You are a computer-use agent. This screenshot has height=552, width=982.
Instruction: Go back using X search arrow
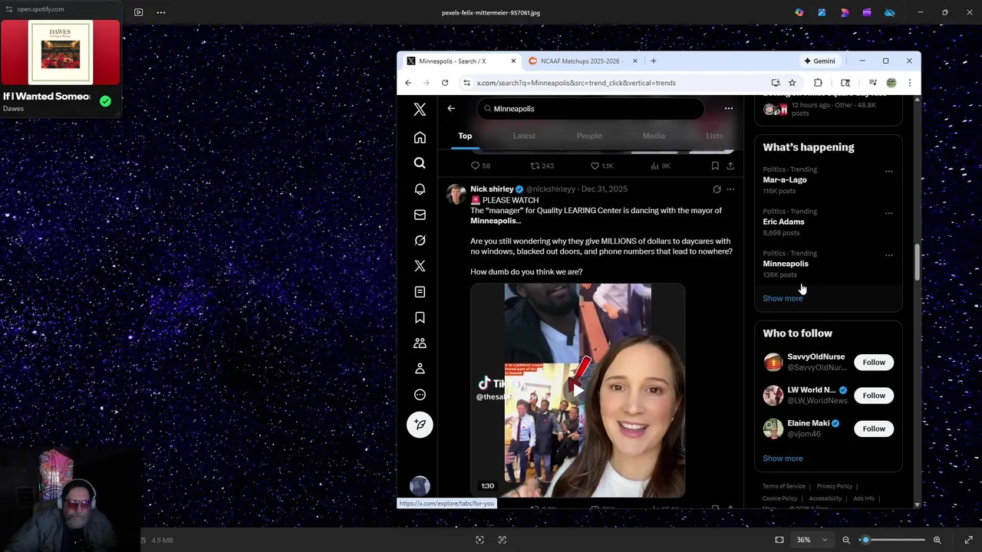coord(451,108)
